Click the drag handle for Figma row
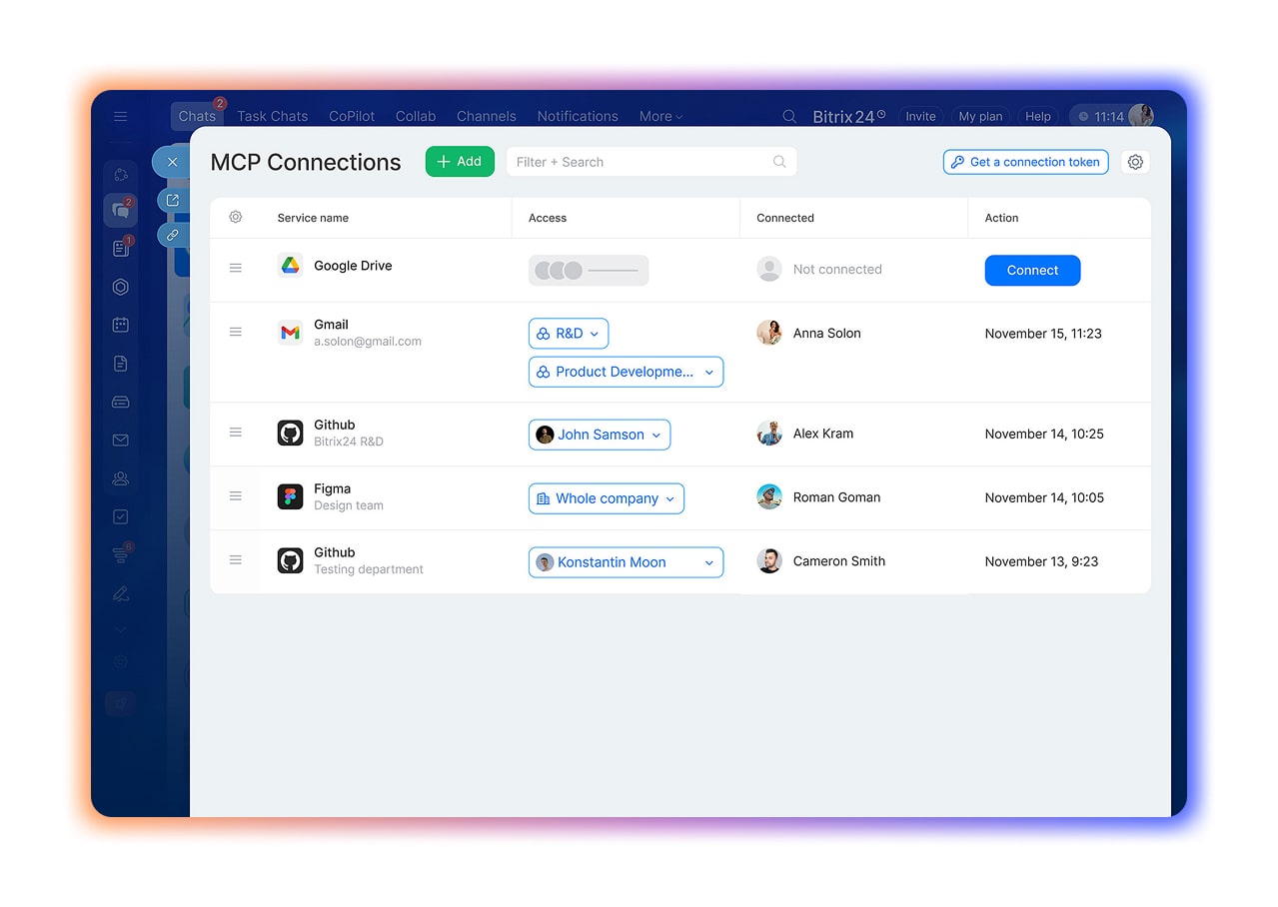This screenshot has height=907, width=1278. pyautogui.click(x=236, y=496)
